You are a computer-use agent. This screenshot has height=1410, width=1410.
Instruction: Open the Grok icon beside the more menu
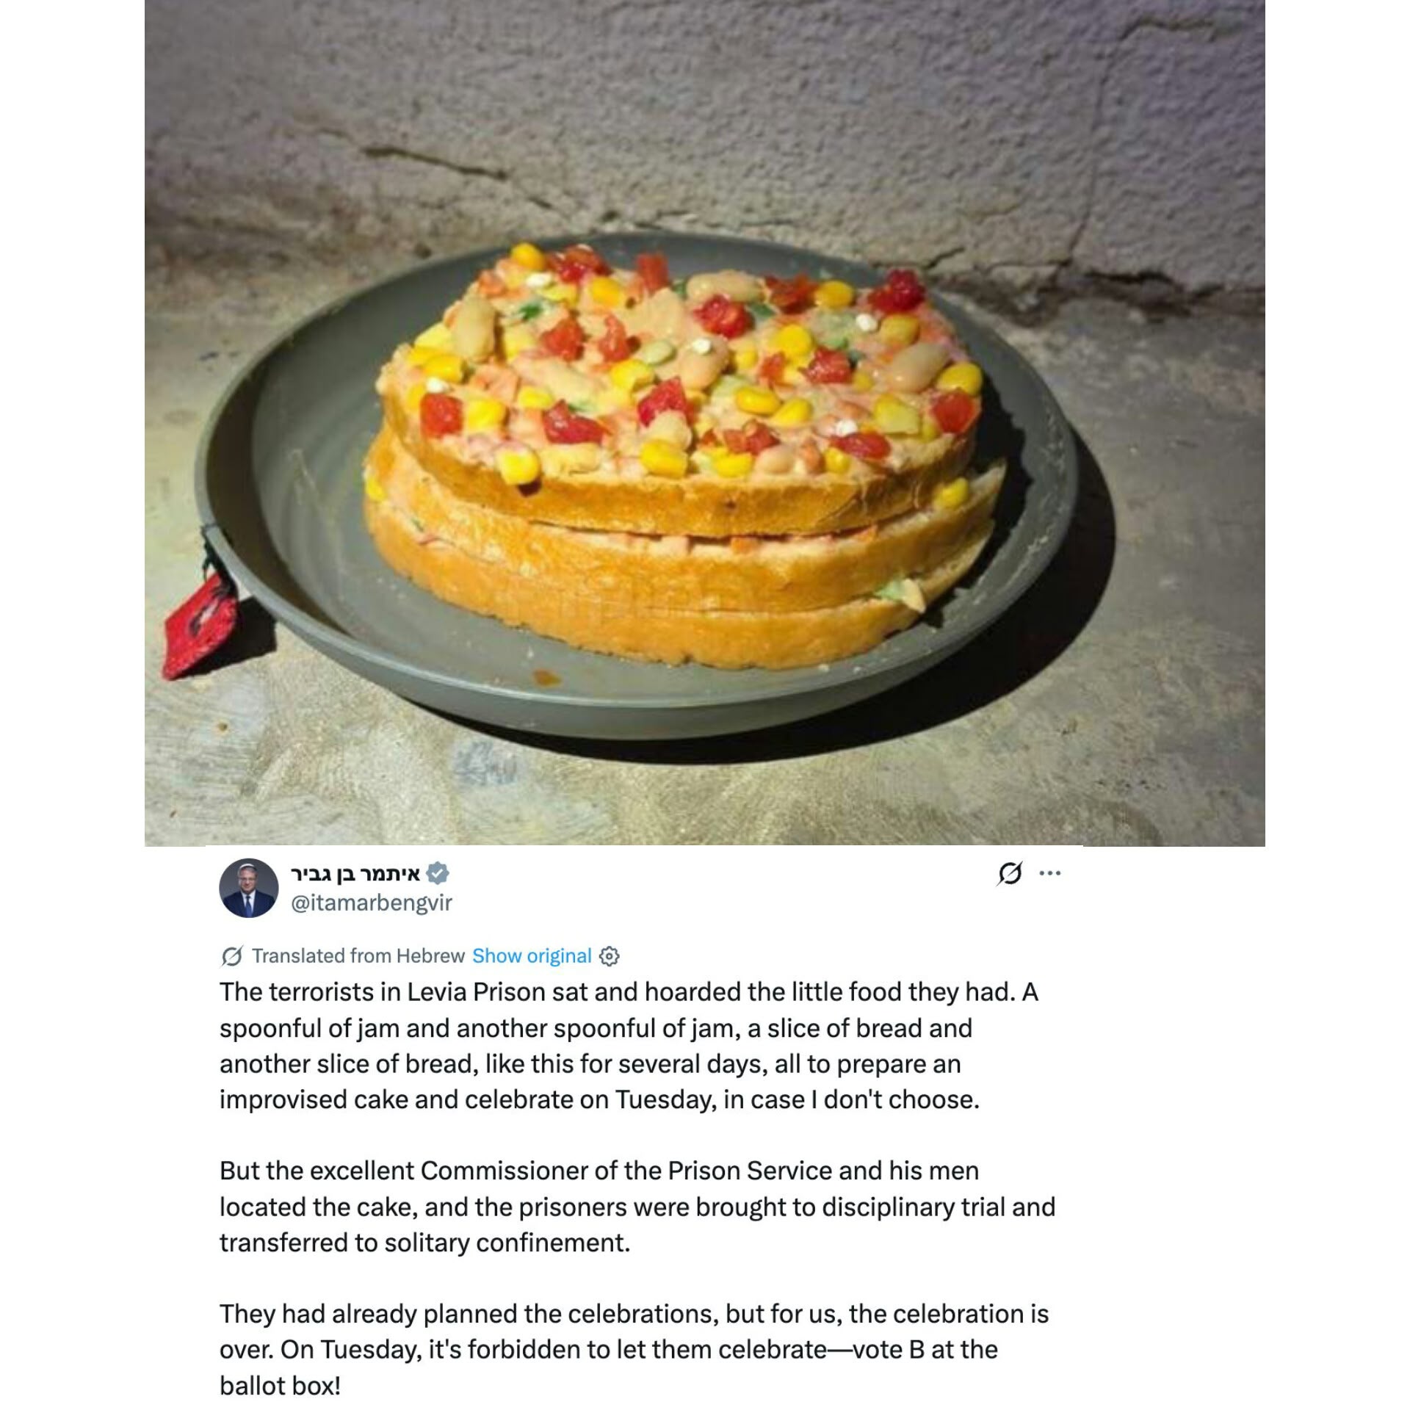(1010, 873)
